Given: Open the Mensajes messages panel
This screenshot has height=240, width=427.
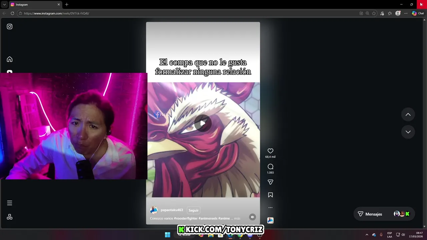Looking at the screenshot, I should tap(384, 214).
